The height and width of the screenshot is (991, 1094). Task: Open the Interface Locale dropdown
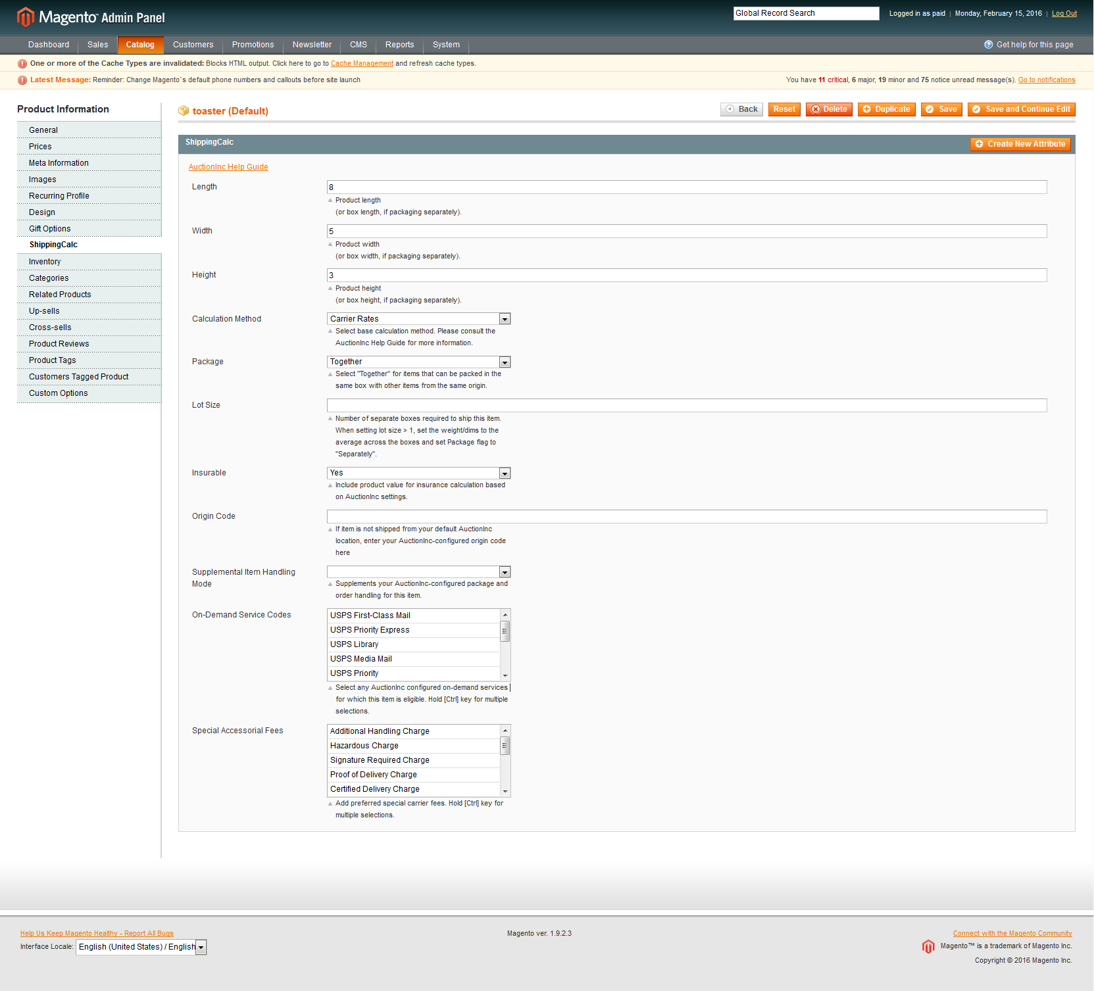click(x=141, y=947)
